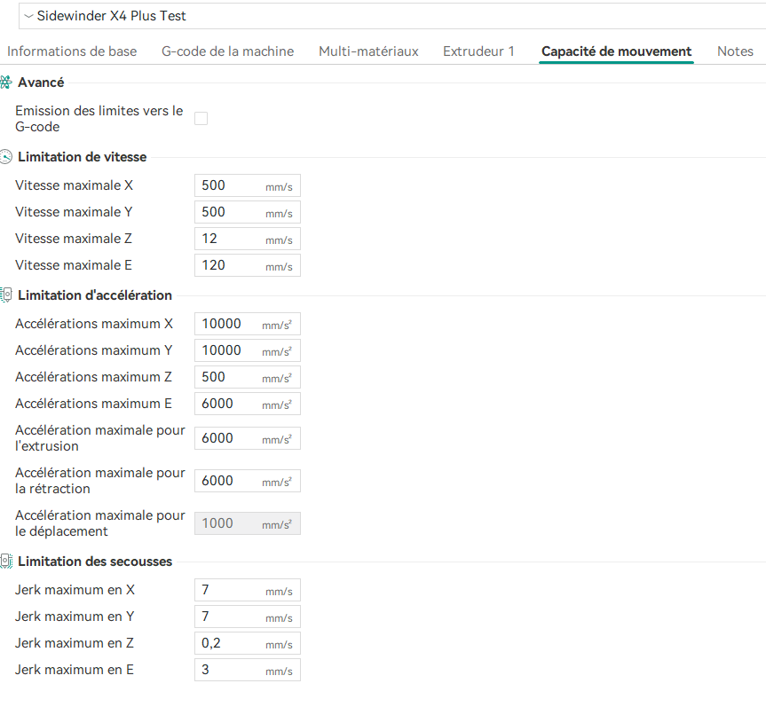Click the Jerk maximum en E input
Image resolution: width=766 pixels, height=707 pixels.
pos(247,670)
